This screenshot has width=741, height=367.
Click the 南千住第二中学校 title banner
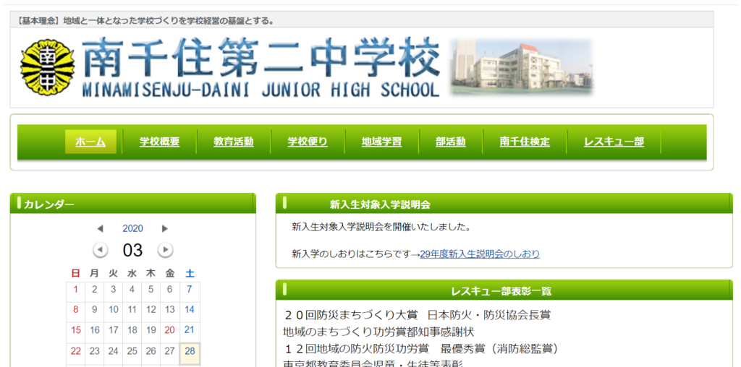[x=261, y=67]
